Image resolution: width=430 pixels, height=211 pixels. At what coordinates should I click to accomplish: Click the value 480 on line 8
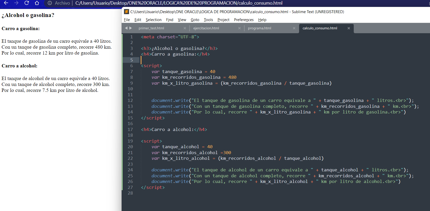click(x=232, y=77)
